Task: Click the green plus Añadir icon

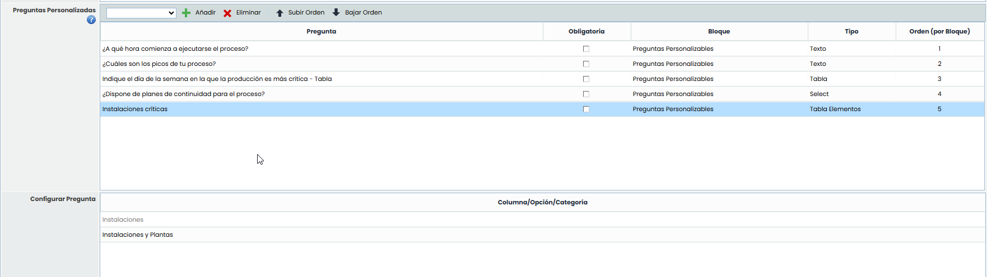Action: [x=187, y=13]
